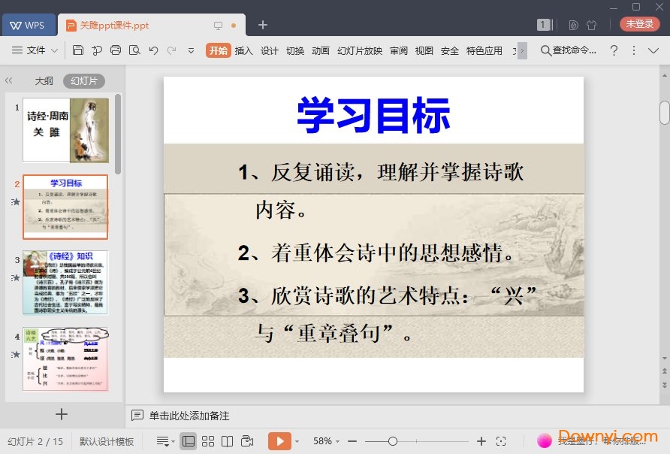Open the 视图 tab
The height and width of the screenshot is (454, 670).
(424, 50)
